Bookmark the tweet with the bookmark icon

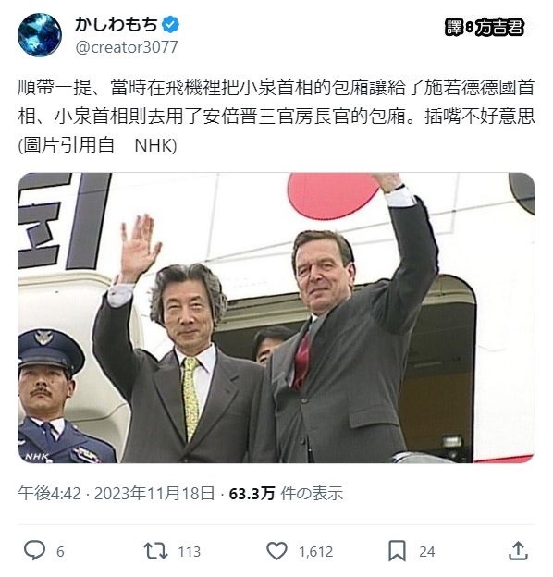point(398,551)
